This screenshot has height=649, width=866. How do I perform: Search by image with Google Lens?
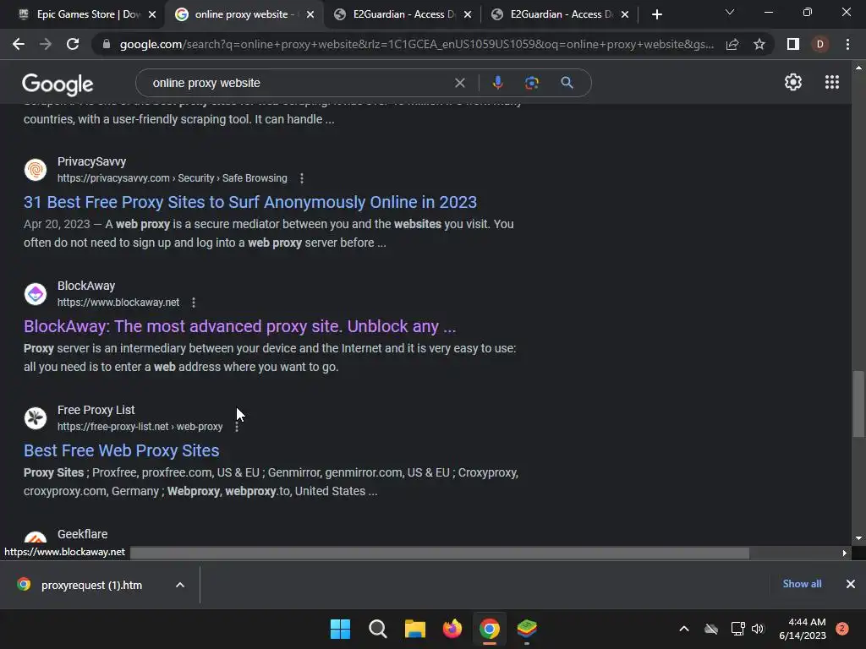pos(531,83)
